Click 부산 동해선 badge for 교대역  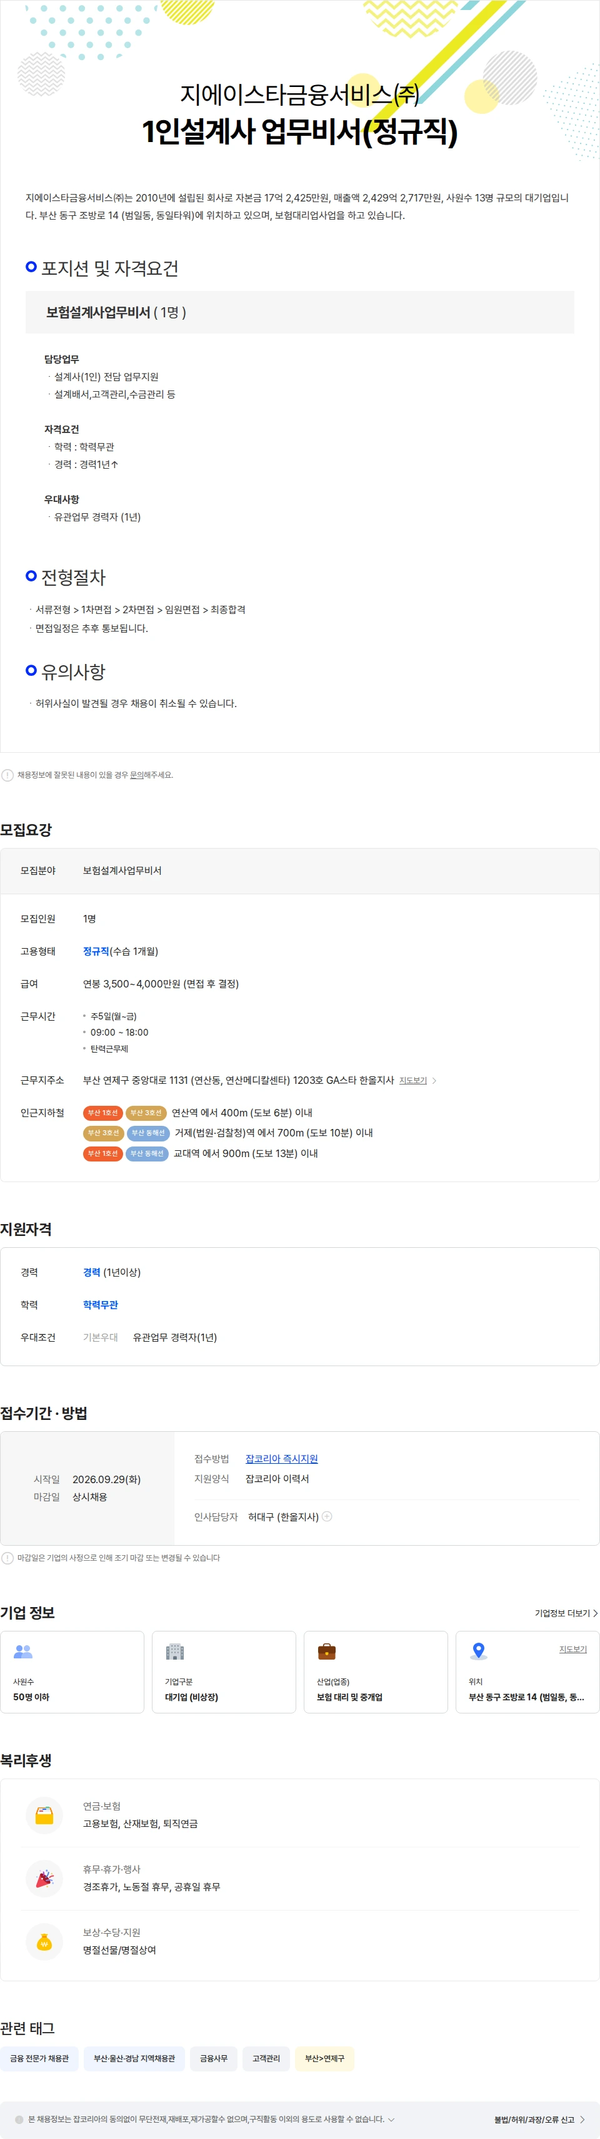pos(147,1153)
